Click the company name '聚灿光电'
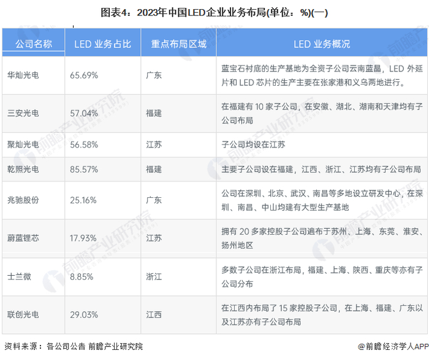Image resolution: width=429 pixels, height=359 pixels. 23,145
